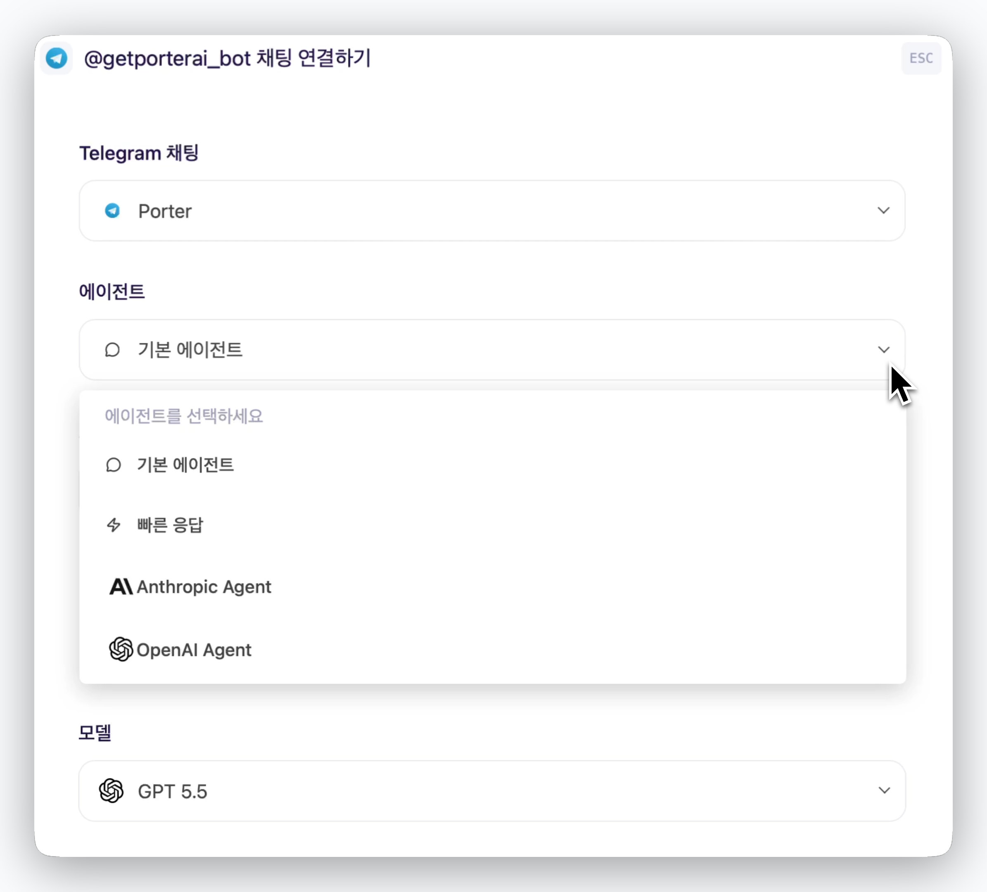Click the Telegram icon beside Porter
The width and height of the screenshot is (987, 892).
pyautogui.click(x=113, y=211)
